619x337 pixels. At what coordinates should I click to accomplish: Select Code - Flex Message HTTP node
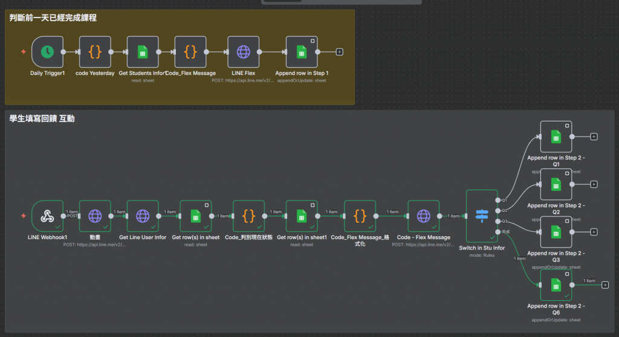(x=424, y=216)
